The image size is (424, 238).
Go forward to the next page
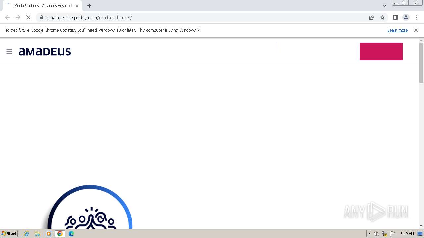click(18, 17)
